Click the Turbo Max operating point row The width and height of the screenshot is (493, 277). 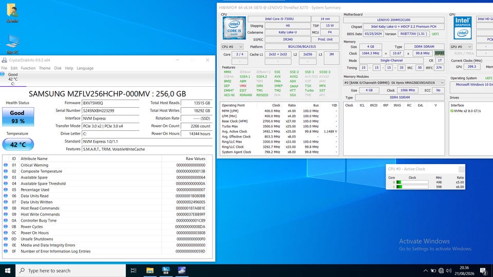[279, 126]
